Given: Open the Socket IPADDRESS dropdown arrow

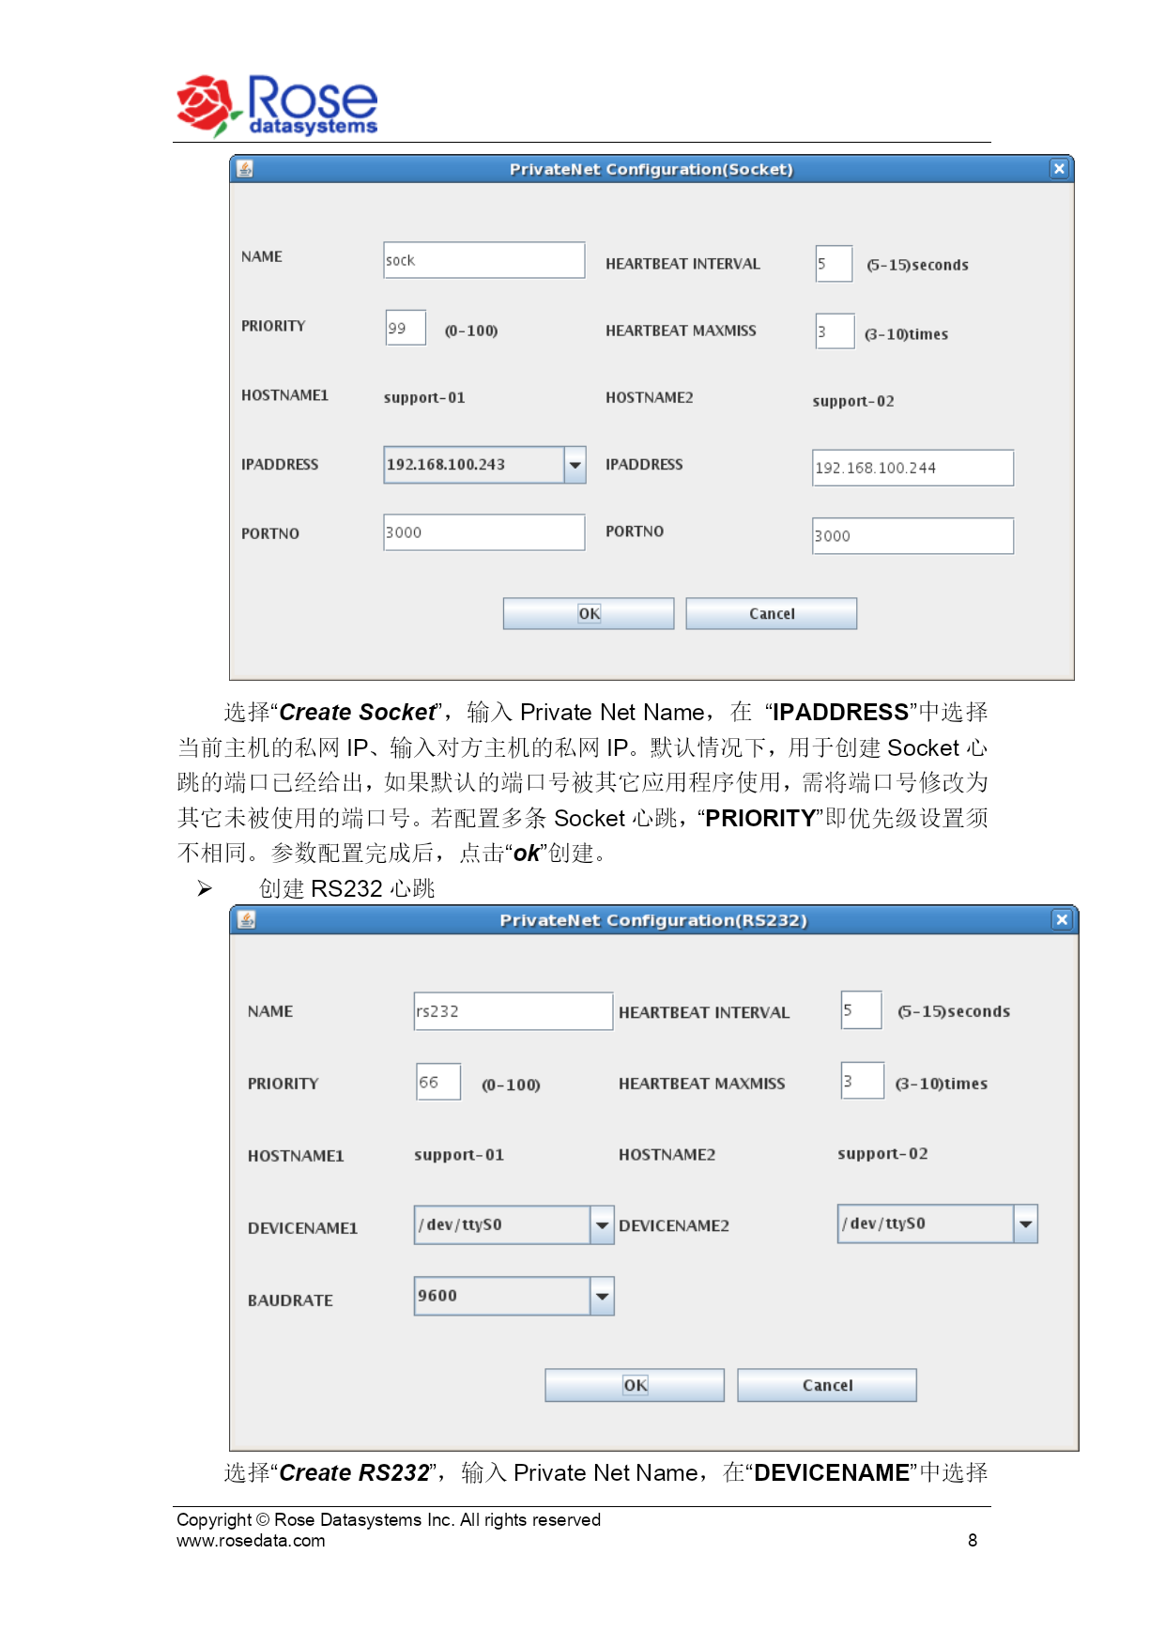Looking at the screenshot, I should click(575, 465).
